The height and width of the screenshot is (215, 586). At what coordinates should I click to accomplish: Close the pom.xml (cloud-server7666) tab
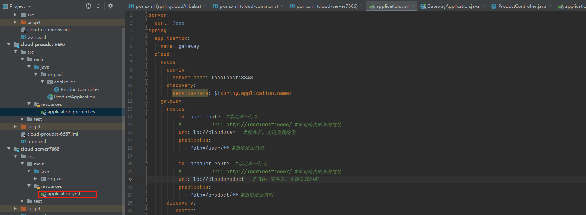pyautogui.click(x=361, y=6)
